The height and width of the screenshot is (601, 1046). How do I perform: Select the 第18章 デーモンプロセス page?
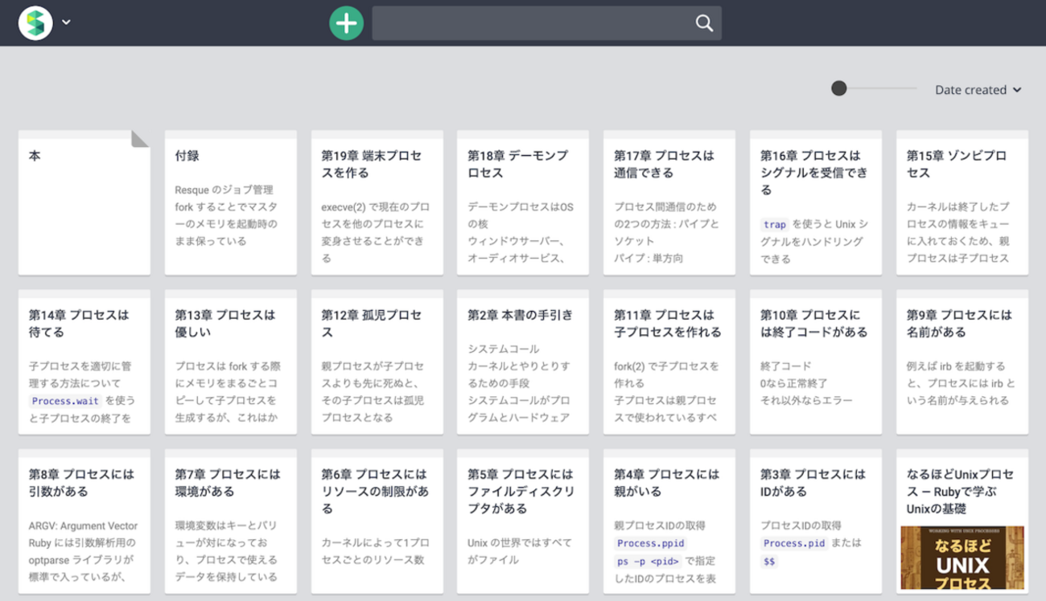click(x=523, y=202)
